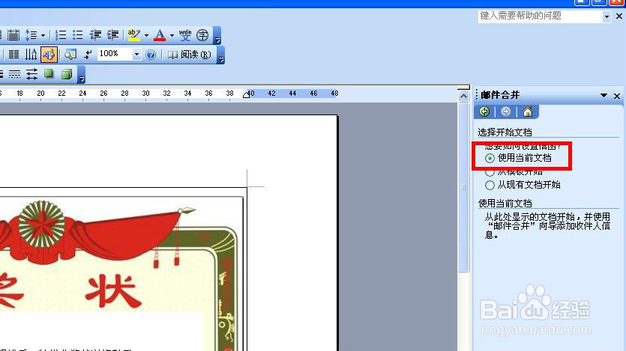The width and height of the screenshot is (626, 351).
Task: Open the 邮件合并 task pane menu arrow
Action: [604, 95]
